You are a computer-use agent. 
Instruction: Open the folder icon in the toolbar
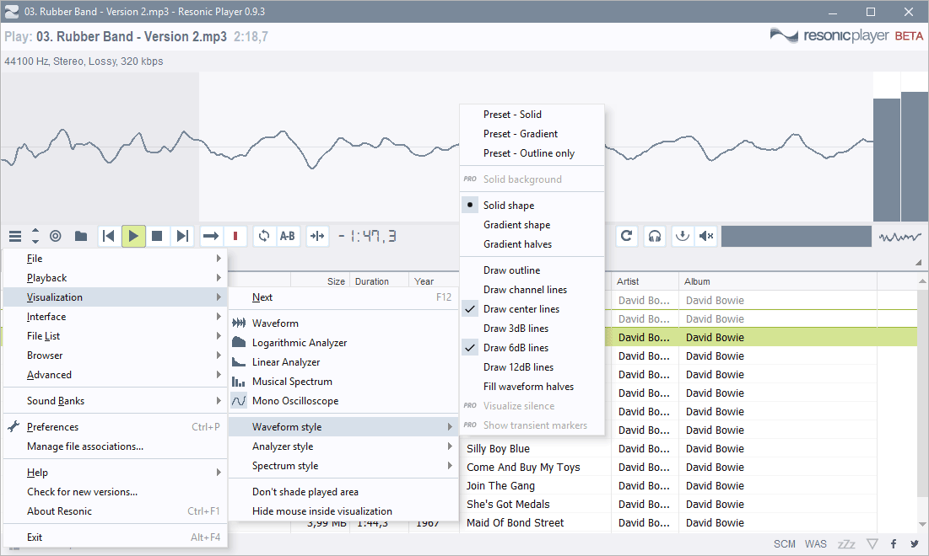click(x=81, y=236)
